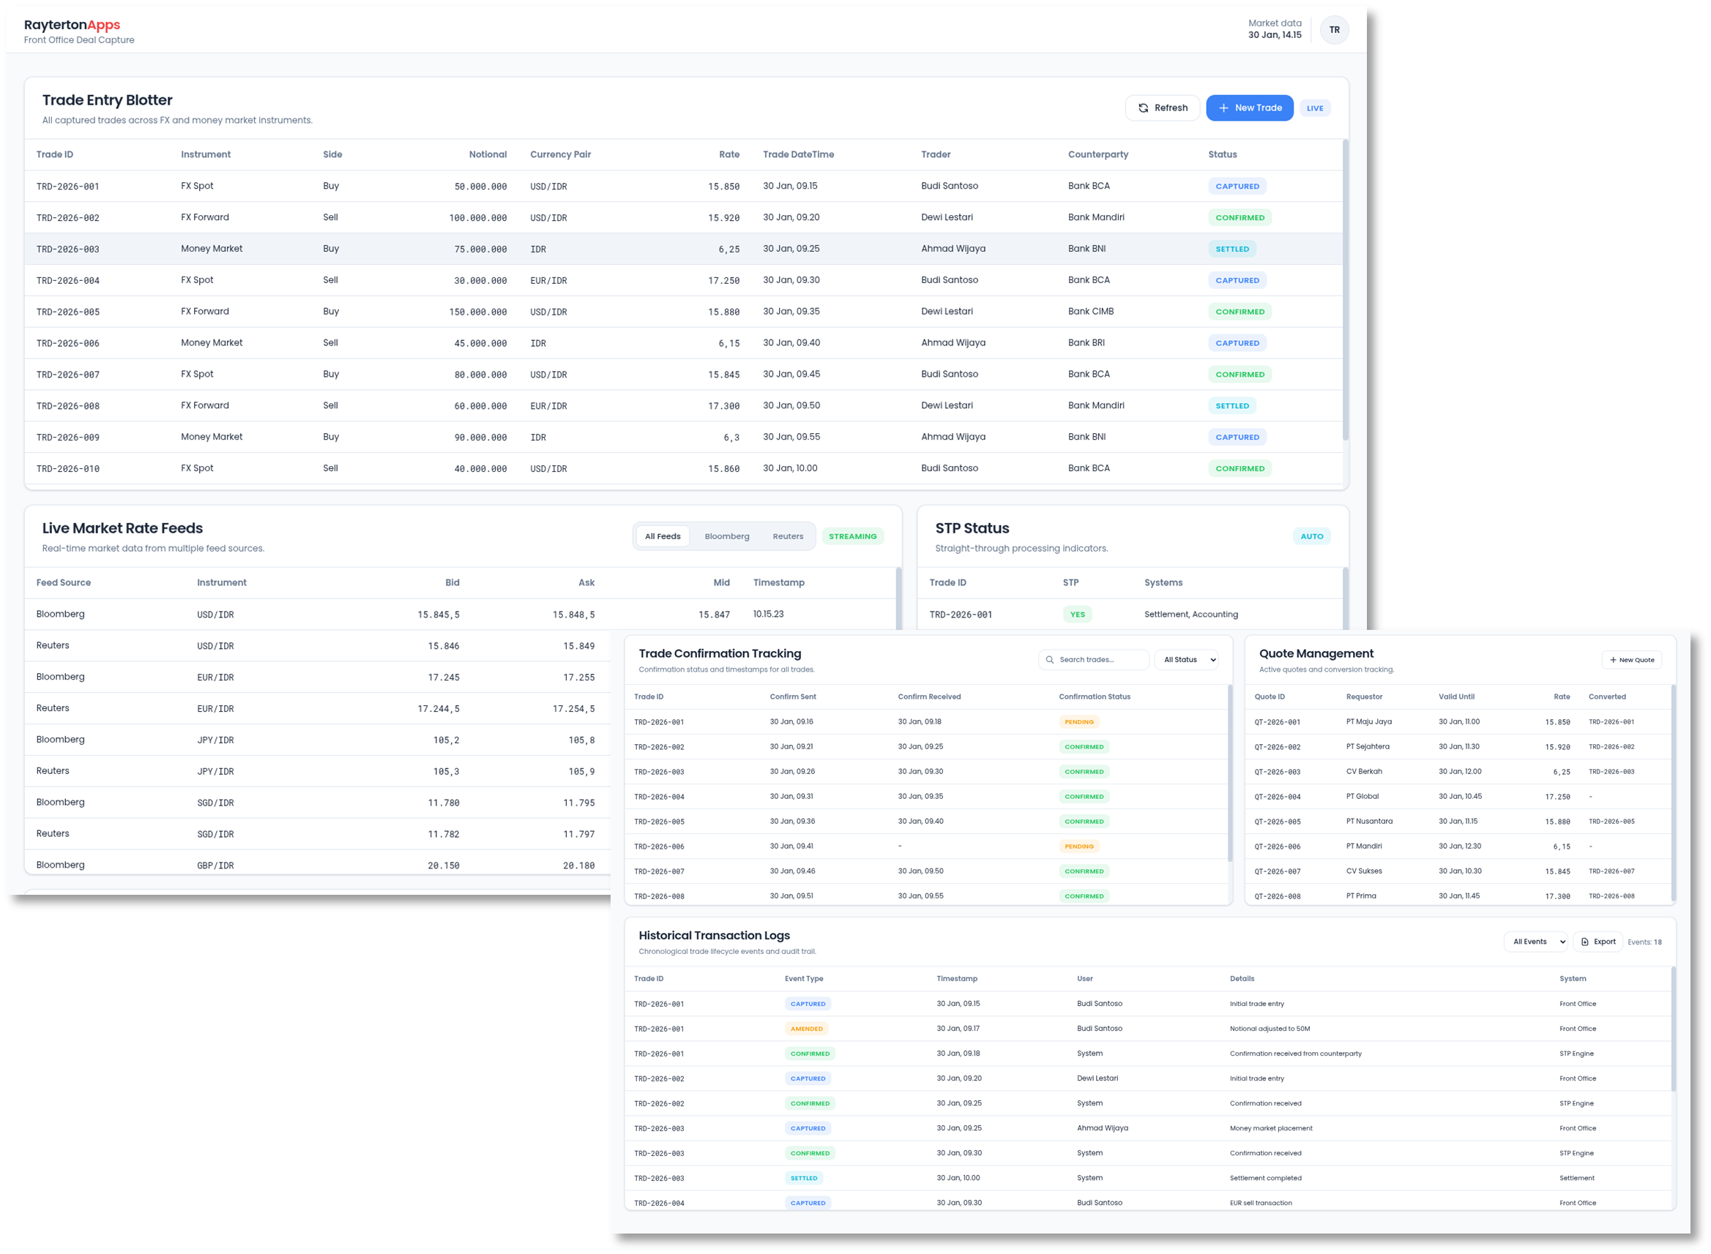
Task: Toggle the AUTO badge in STP Status
Action: [x=1311, y=537]
